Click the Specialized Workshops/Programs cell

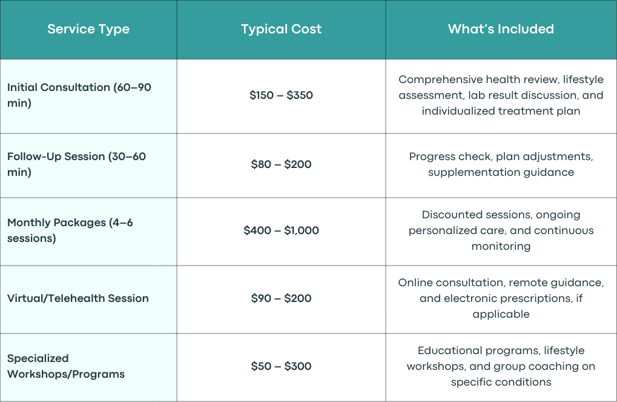click(x=88, y=367)
